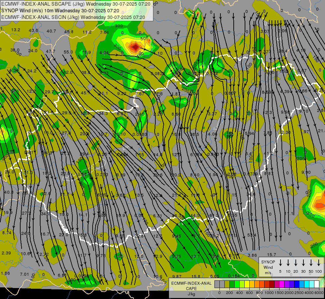Click the 38.4 value on map
This screenshot has width=325, height=299.
point(86,72)
